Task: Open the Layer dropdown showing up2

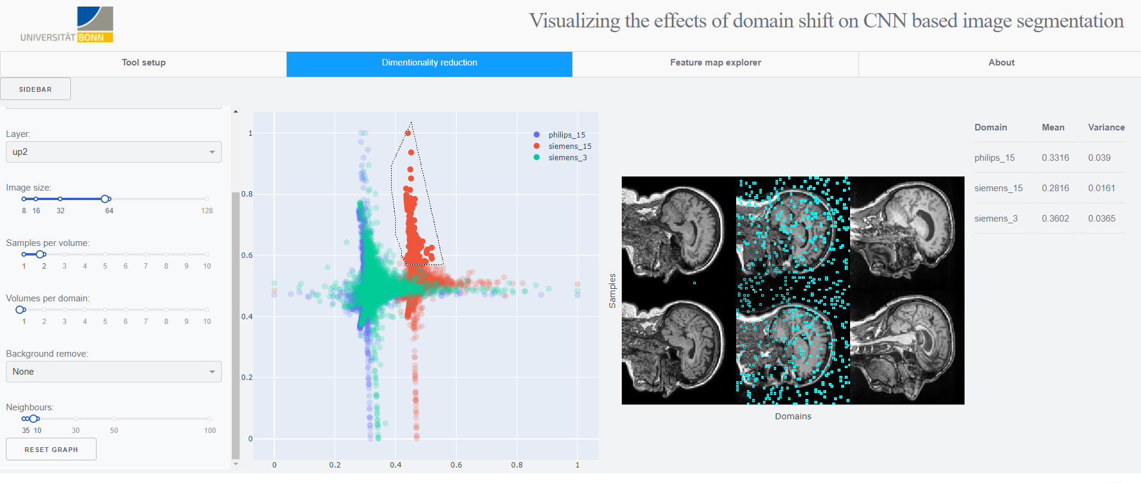Action: pyautogui.click(x=114, y=152)
